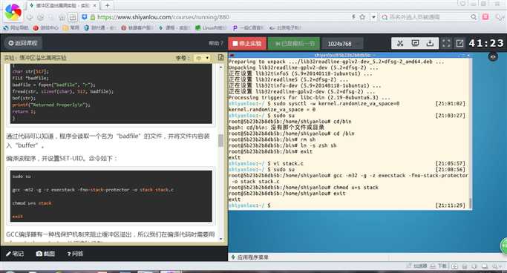507x273 pixels.
Task: Expand the address bar dropdown arrow
Action: coord(373,17)
